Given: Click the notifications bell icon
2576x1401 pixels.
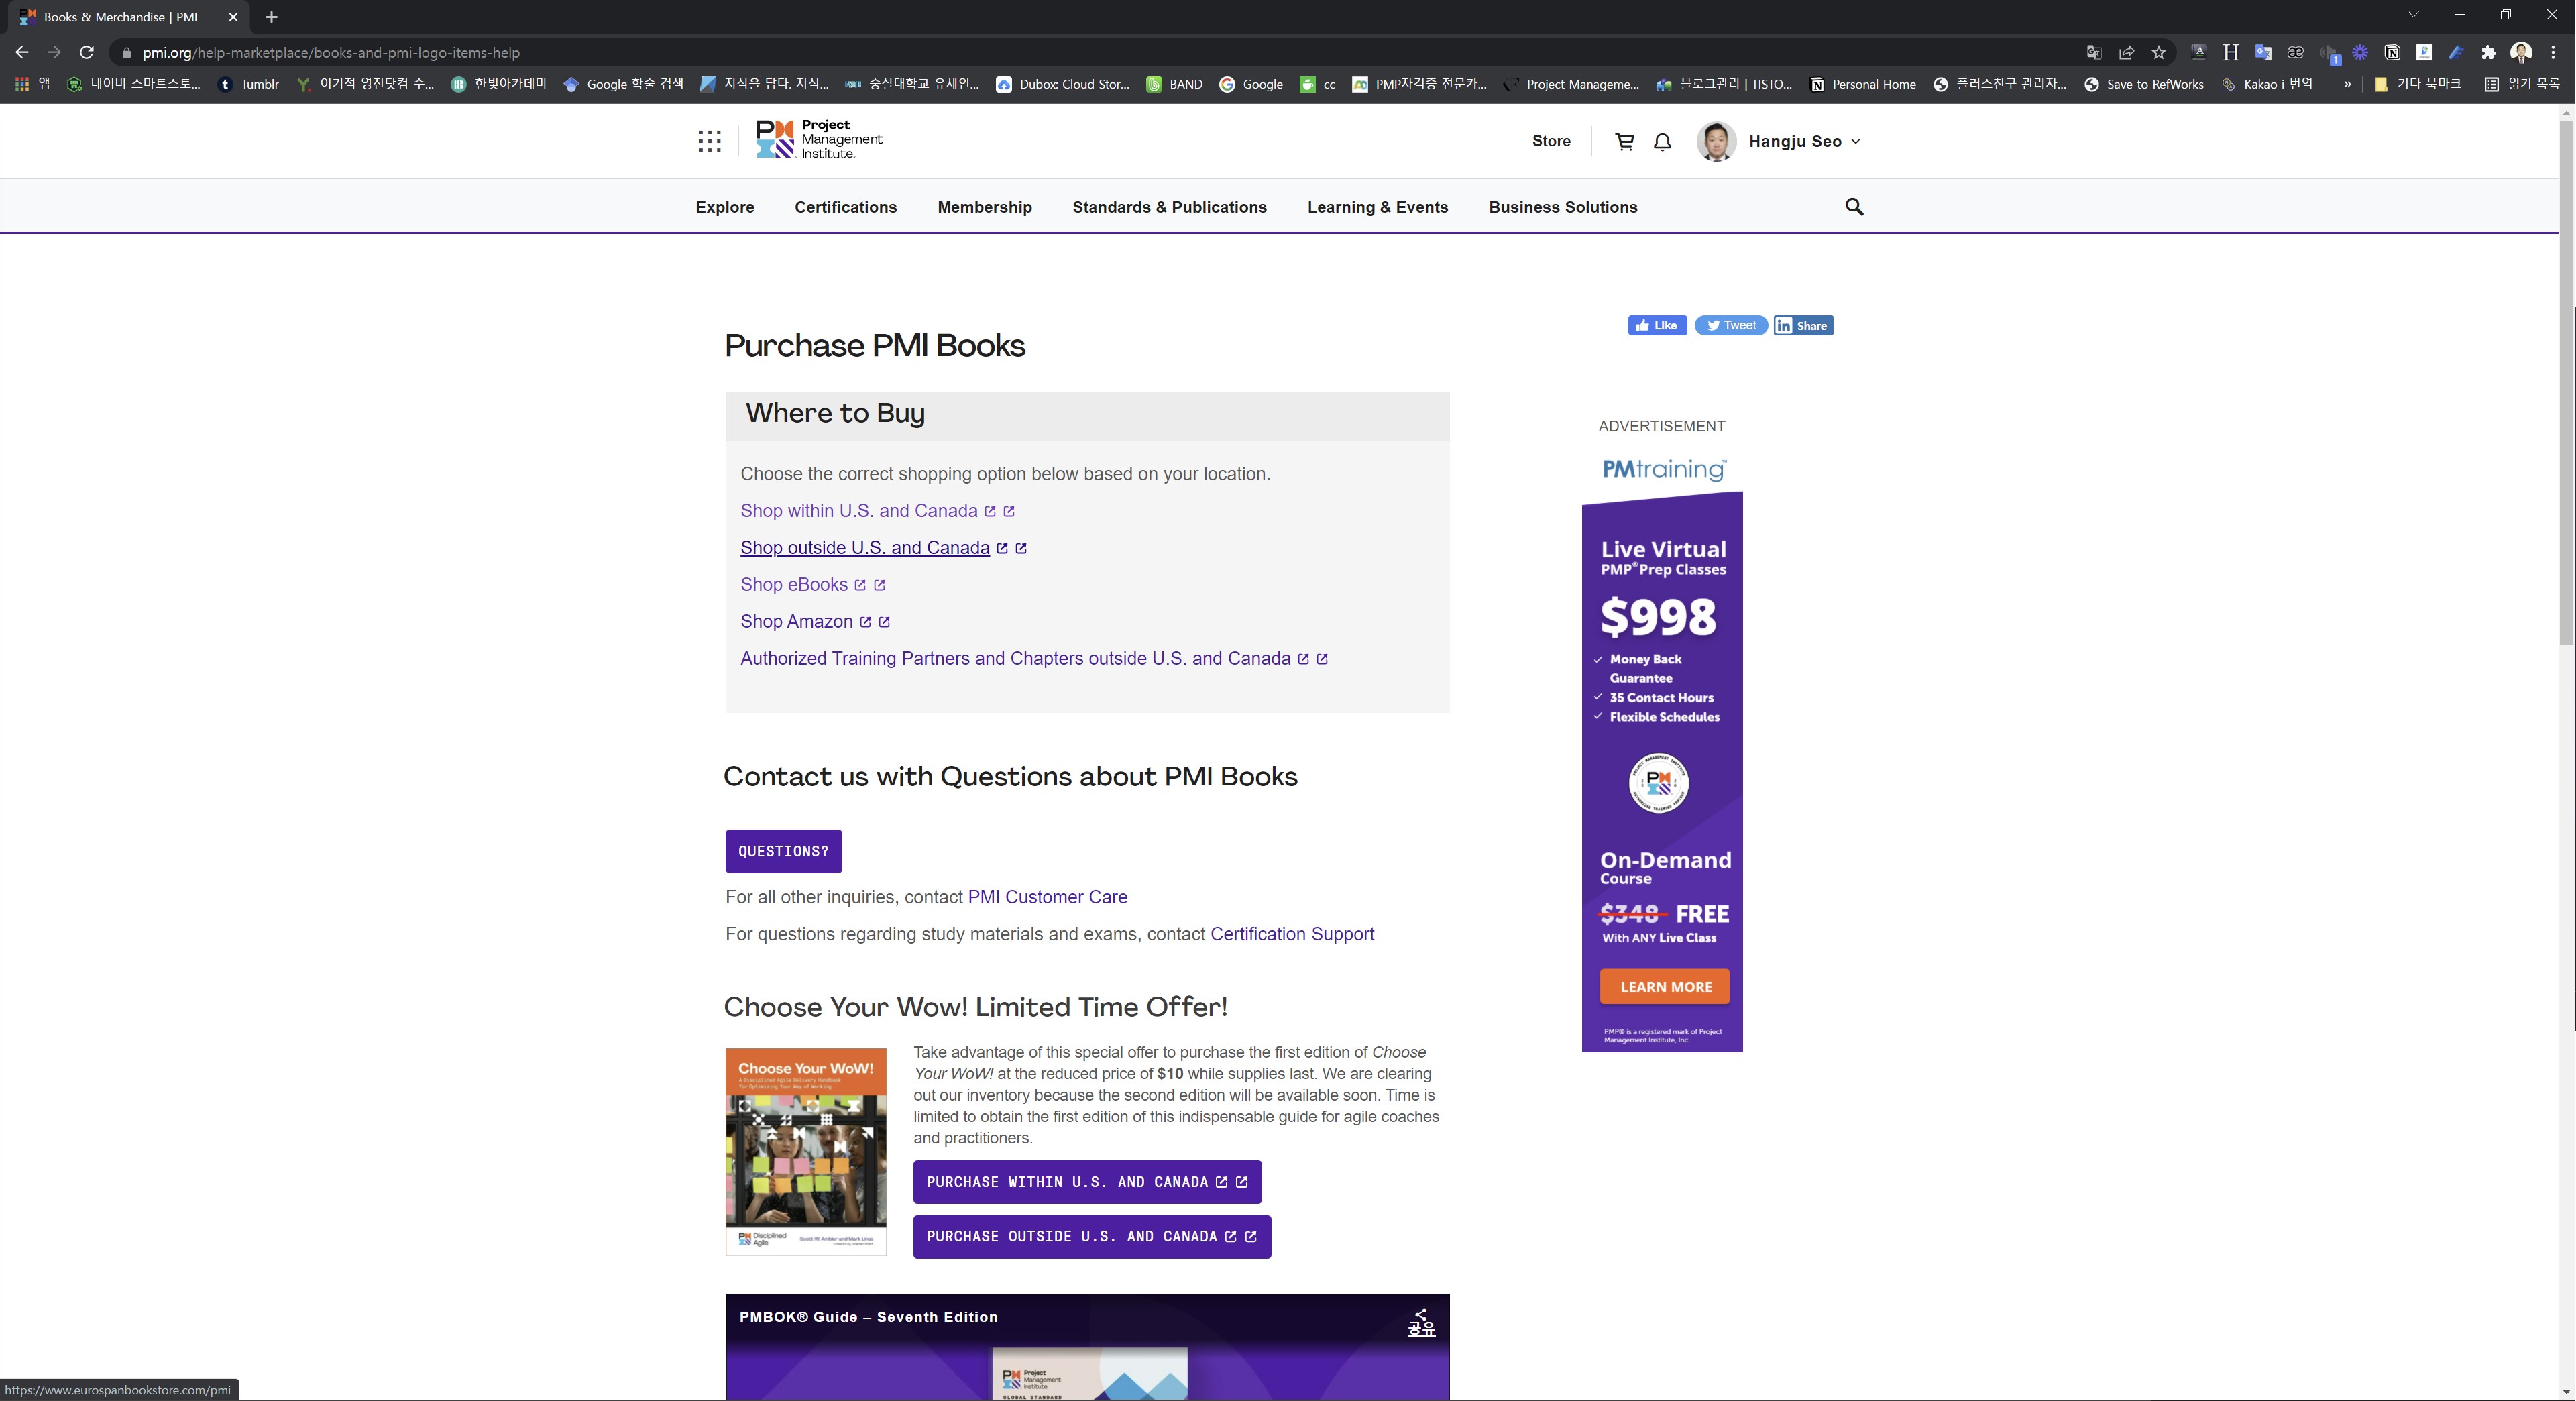Looking at the screenshot, I should [x=1662, y=142].
